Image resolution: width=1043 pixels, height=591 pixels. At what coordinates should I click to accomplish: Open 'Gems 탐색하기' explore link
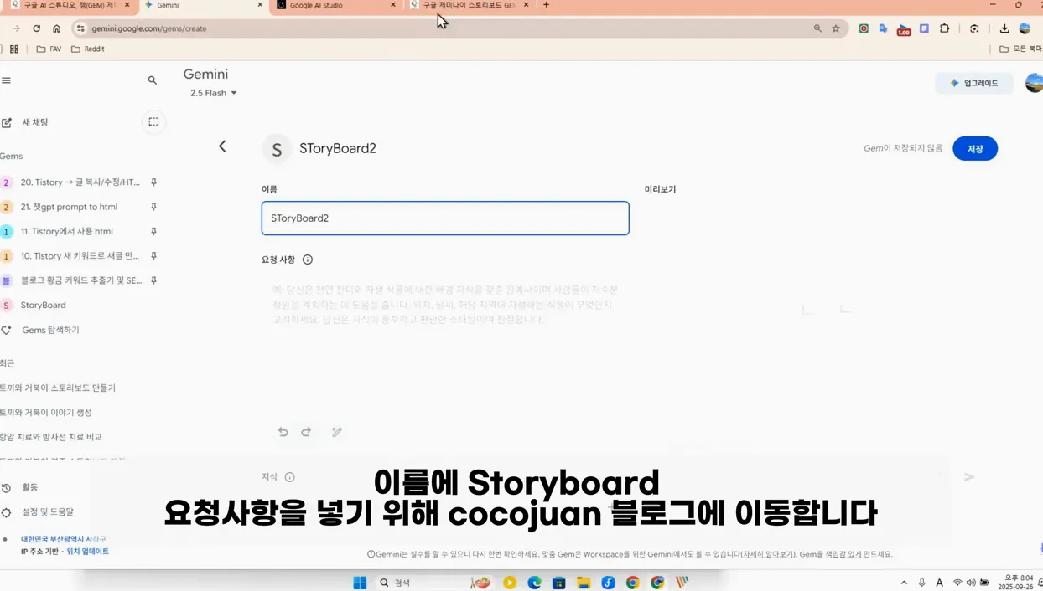(x=50, y=330)
